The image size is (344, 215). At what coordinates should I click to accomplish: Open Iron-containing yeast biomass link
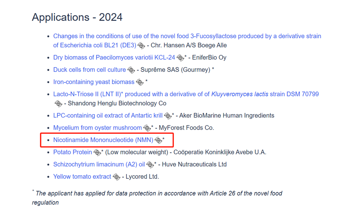coord(94,82)
